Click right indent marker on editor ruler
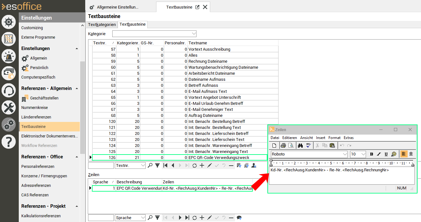The height and width of the screenshot is (222, 421). pos(413,165)
